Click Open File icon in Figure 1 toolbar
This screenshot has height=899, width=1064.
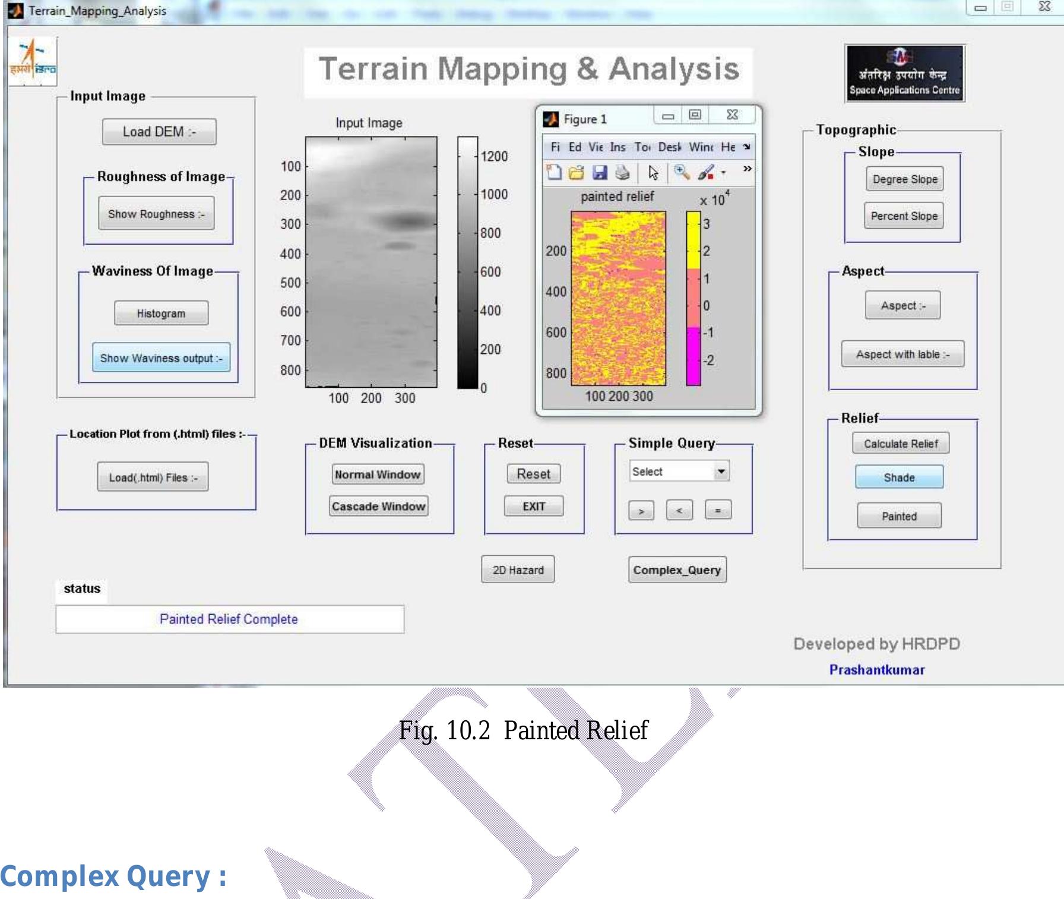(576, 173)
